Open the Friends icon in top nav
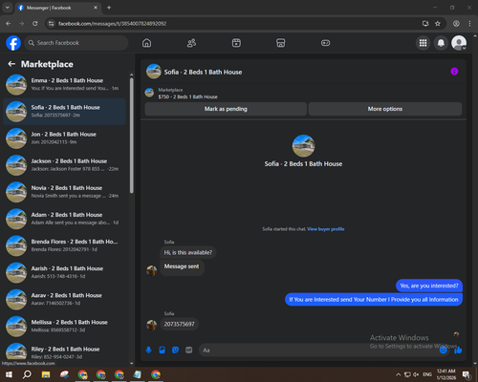 pos(191,43)
